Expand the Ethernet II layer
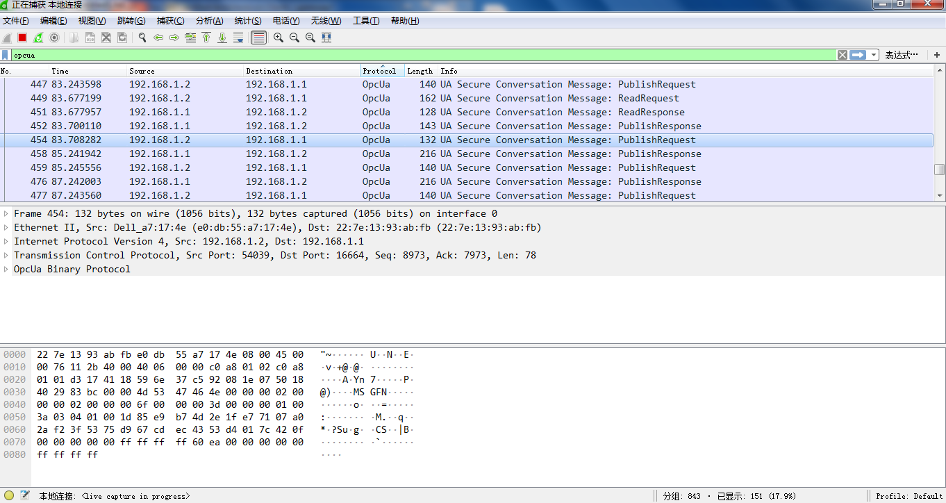The height and width of the screenshot is (503, 946). pos(7,227)
